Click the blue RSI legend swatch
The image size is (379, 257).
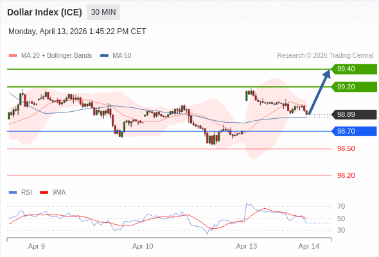coord(13,193)
